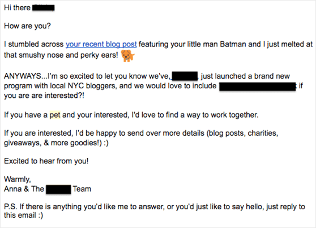This screenshot has height=228, width=316.
Task: Click the "Excited to hear from you!" line
Action: [46, 161]
